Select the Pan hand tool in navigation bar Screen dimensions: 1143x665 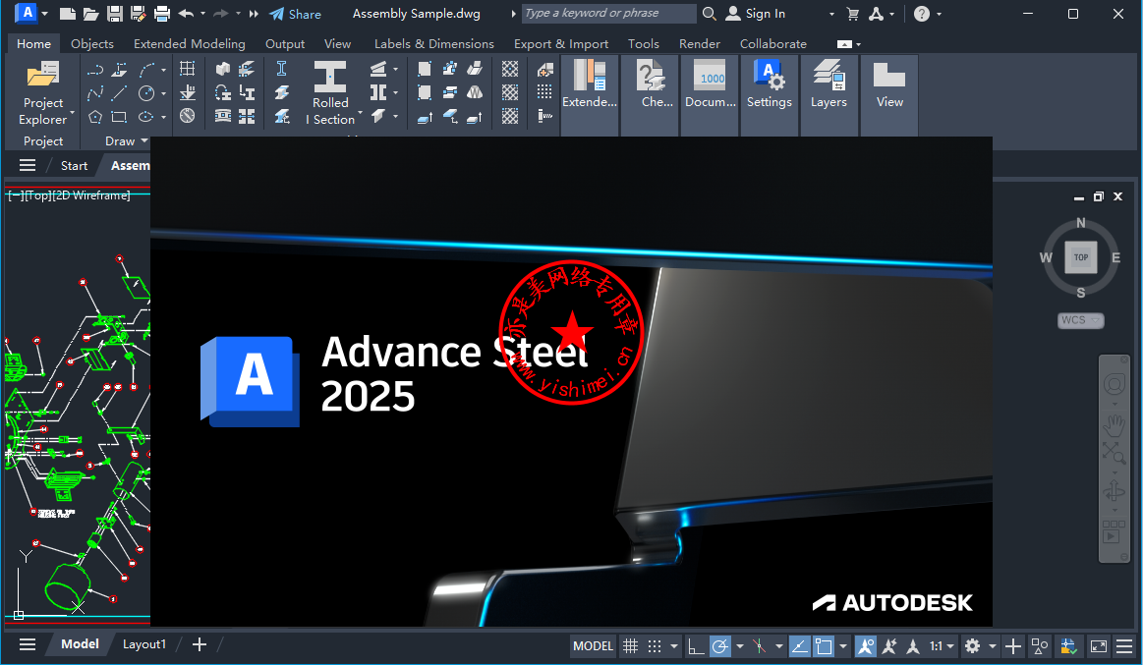tap(1114, 424)
